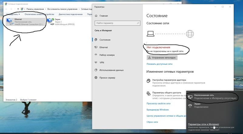Click Отключение сетевого устройства toolbar command
The height and width of the screenshot is (134, 243).
click(x=39, y=14)
